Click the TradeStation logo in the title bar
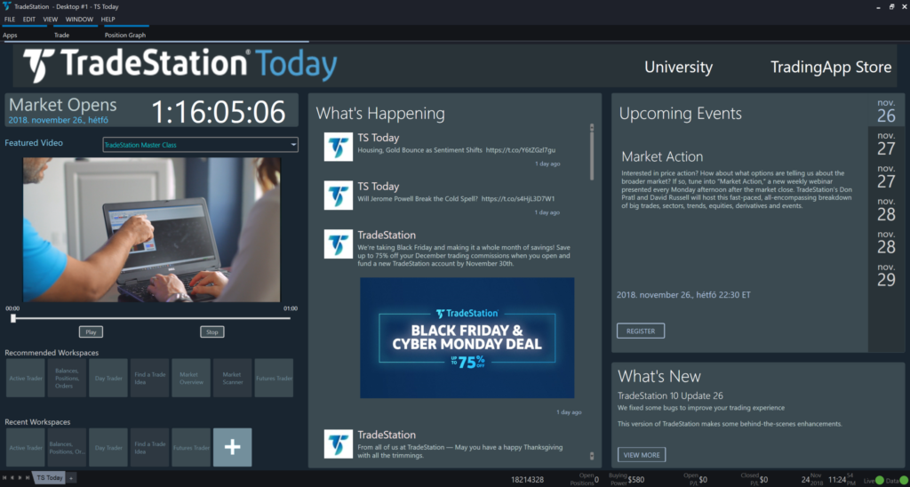This screenshot has width=910, height=487. (x=7, y=6)
